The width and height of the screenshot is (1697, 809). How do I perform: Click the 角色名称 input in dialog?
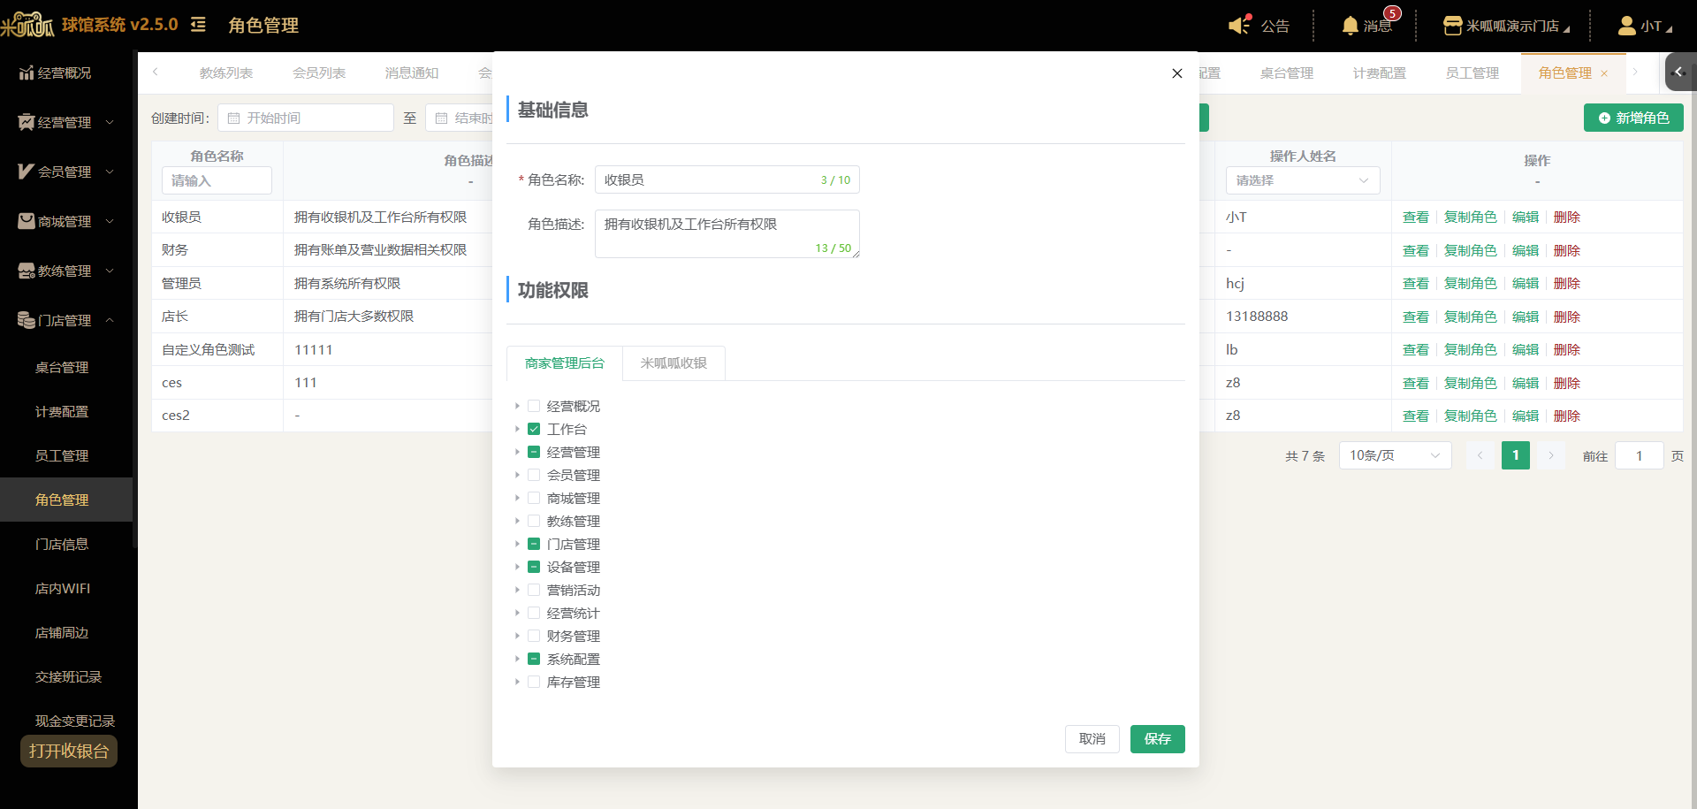[727, 179]
